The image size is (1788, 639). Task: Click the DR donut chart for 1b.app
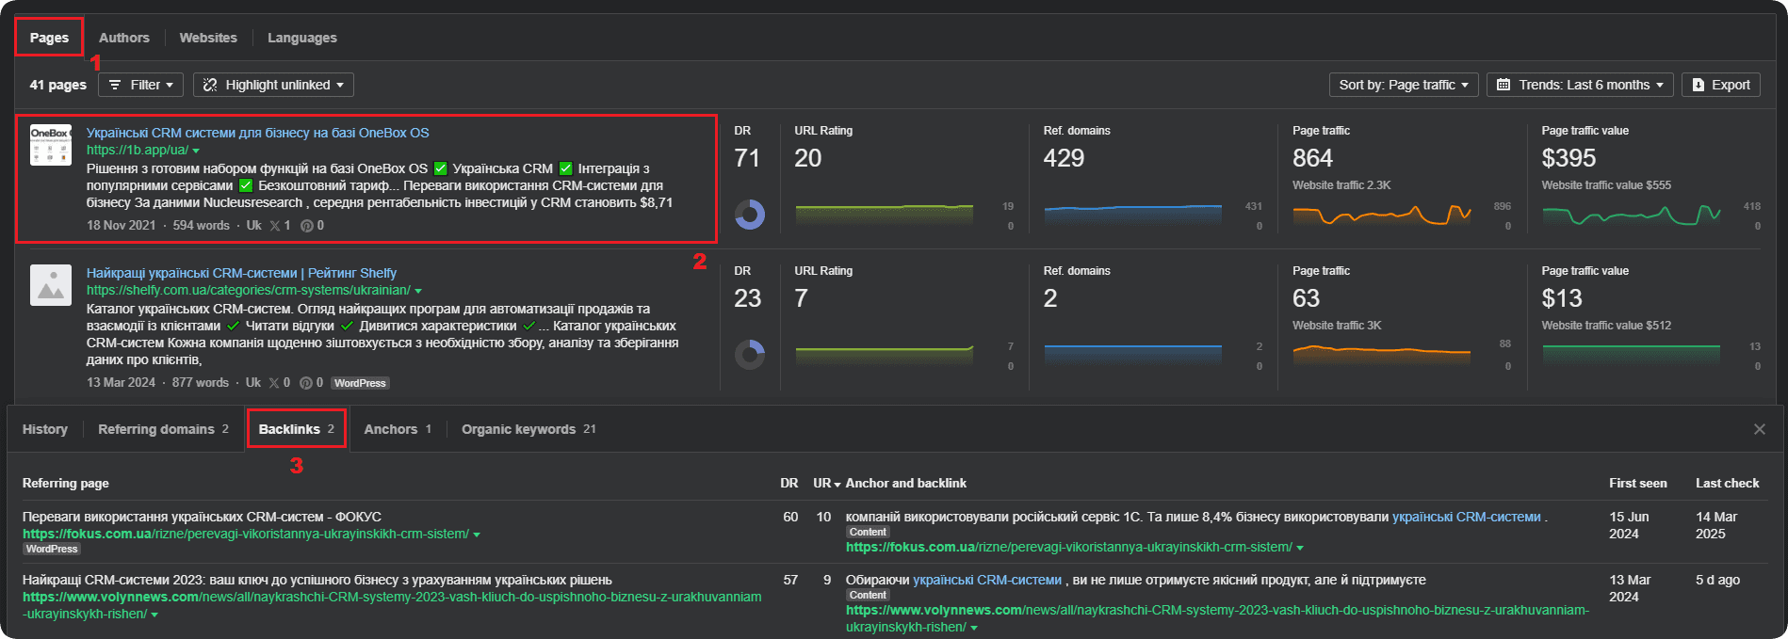750,214
